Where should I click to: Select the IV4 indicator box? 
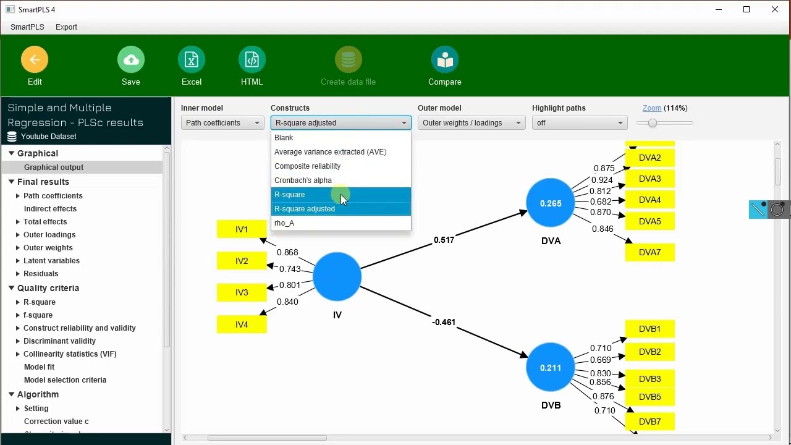tap(242, 324)
